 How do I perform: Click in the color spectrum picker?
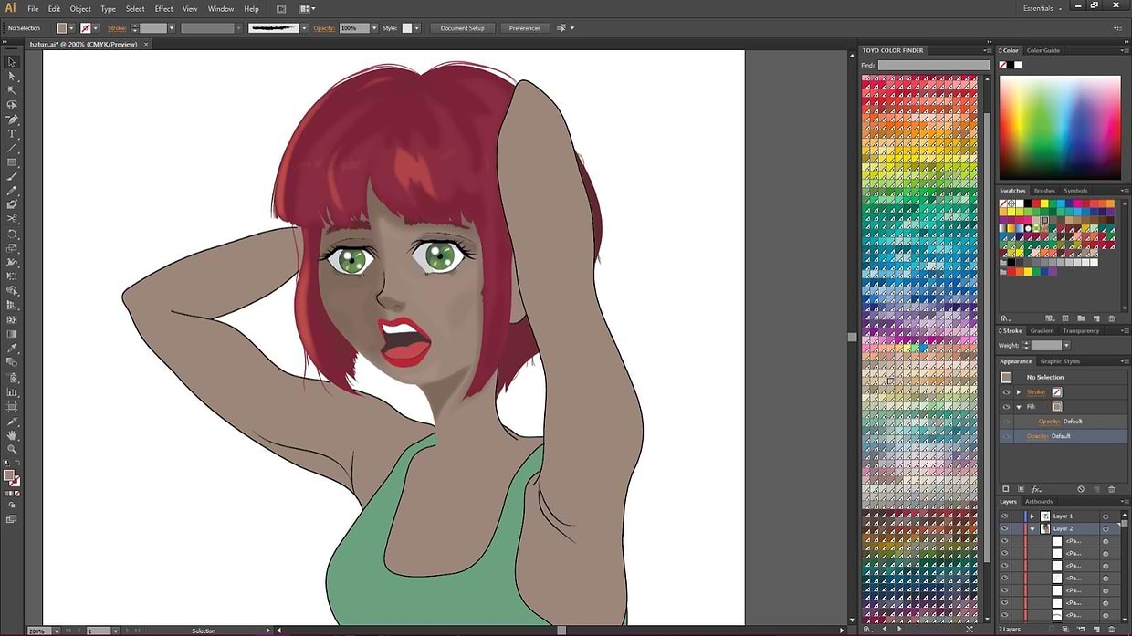click(x=1059, y=127)
